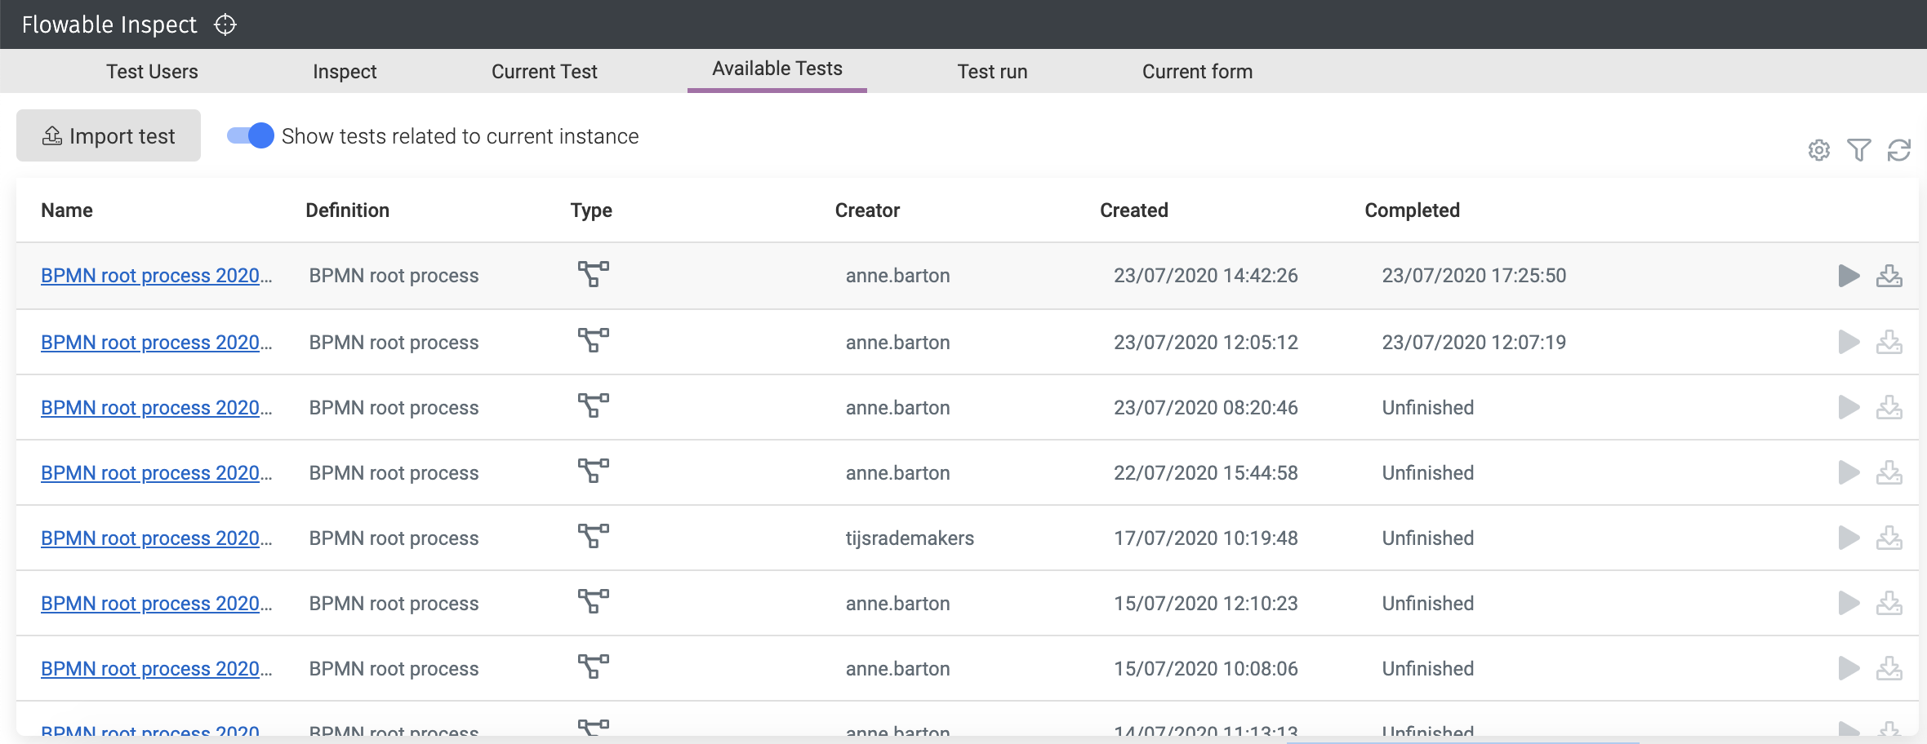The height and width of the screenshot is (744, 1927).
Task: Open the settings gear above the table
Action: point(1819,150)
